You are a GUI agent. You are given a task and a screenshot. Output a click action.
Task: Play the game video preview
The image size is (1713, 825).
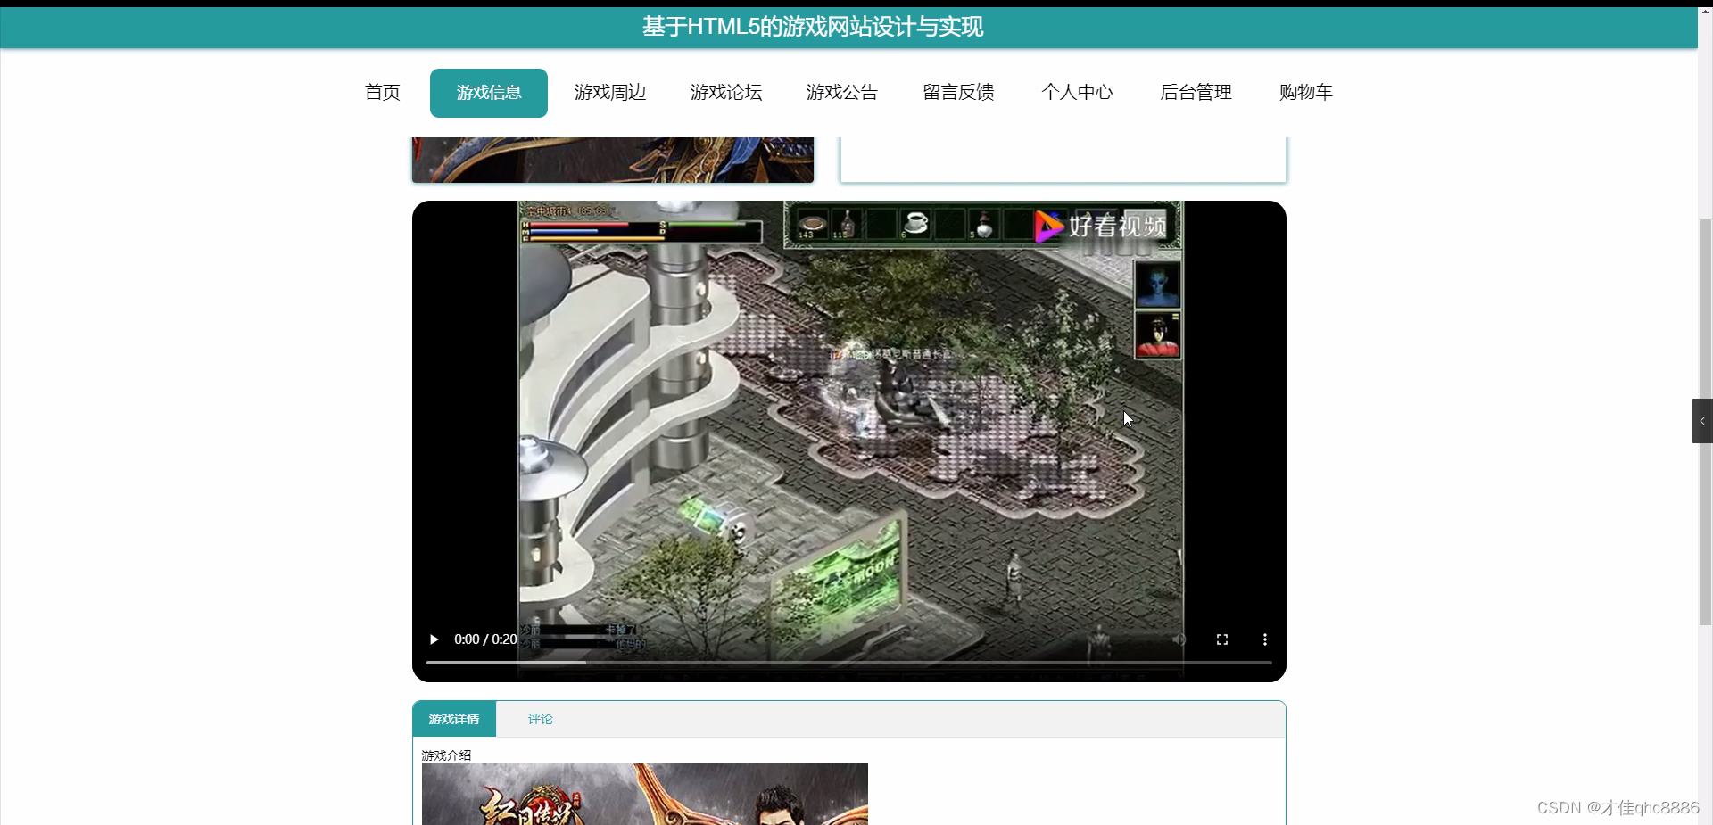(x=434, y=639)
